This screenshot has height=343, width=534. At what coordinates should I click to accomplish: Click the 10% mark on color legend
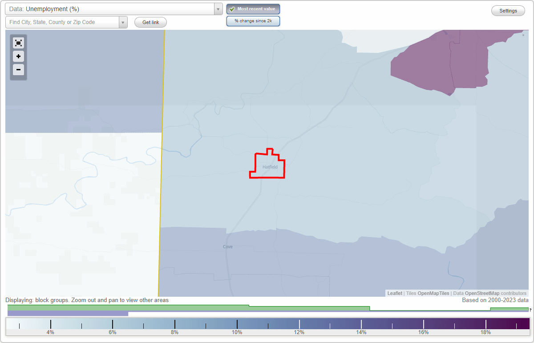[237, 332]
